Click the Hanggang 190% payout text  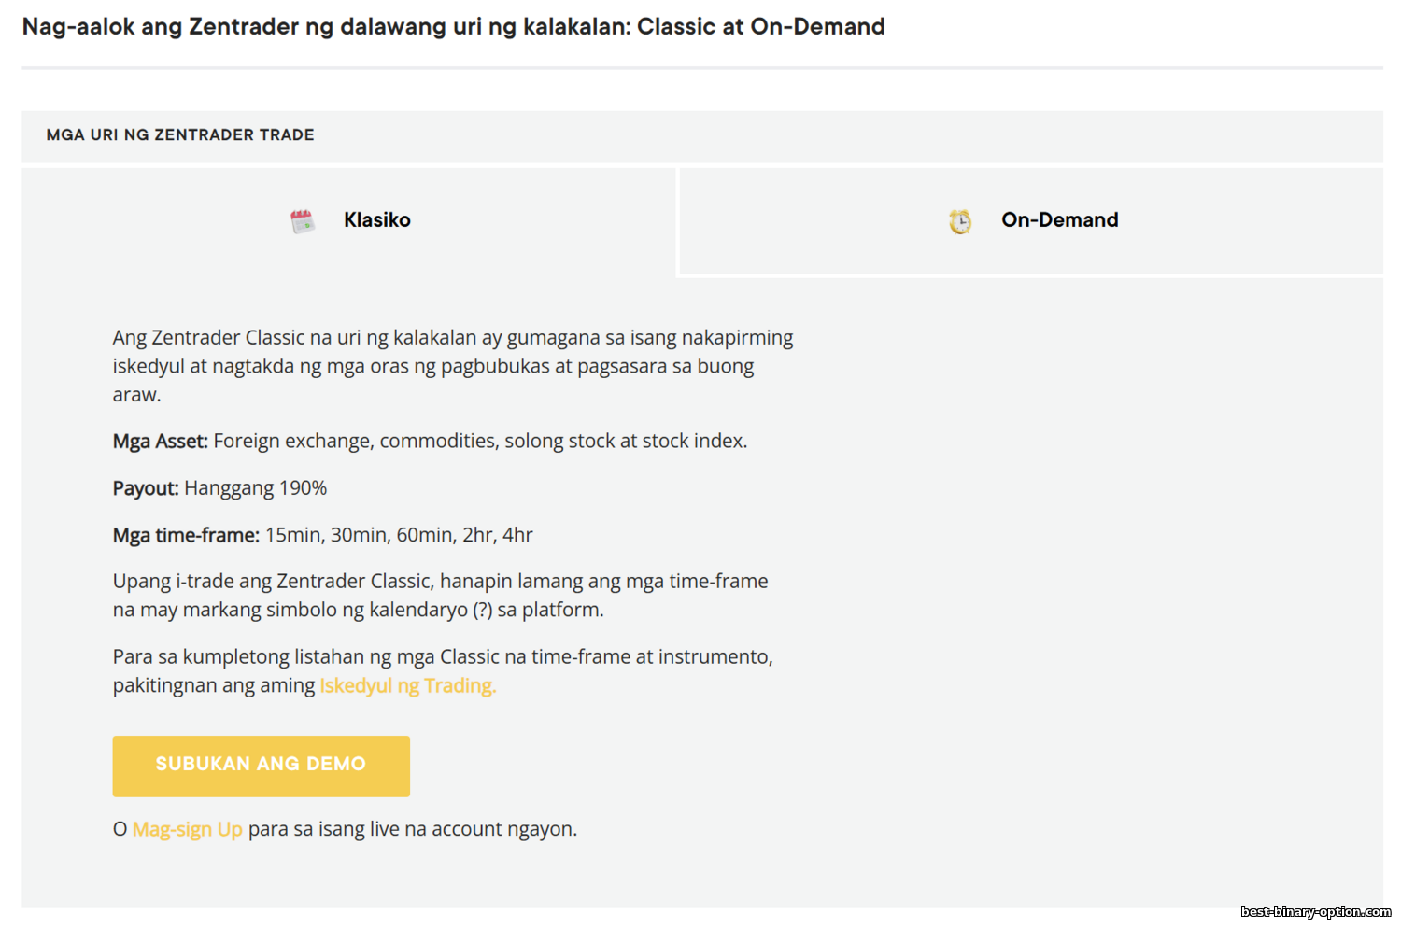pyautogui.click(x=256, y=488)
